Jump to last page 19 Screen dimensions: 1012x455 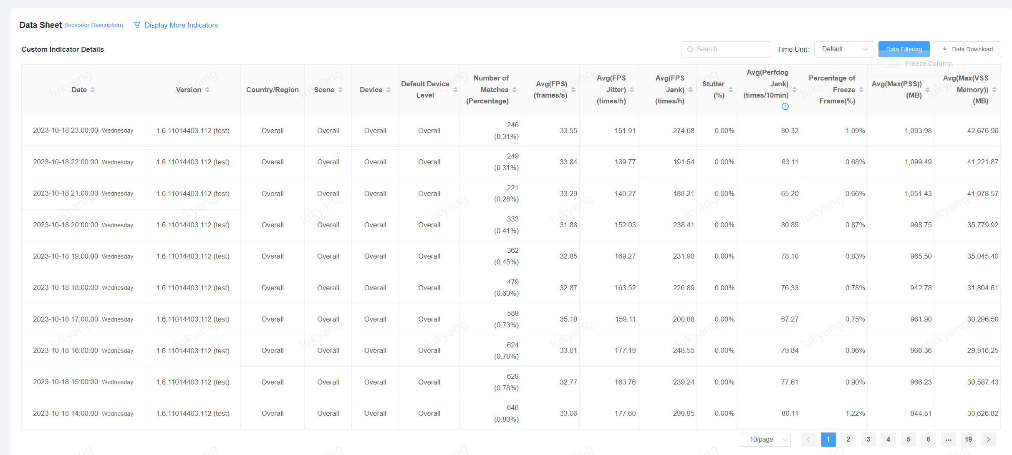[x=969, y=440]
